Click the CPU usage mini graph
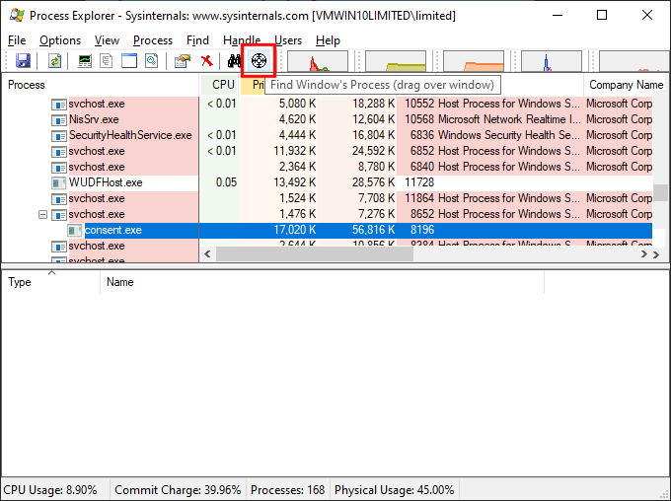This screenshot has width=671, height=501. 318,61
